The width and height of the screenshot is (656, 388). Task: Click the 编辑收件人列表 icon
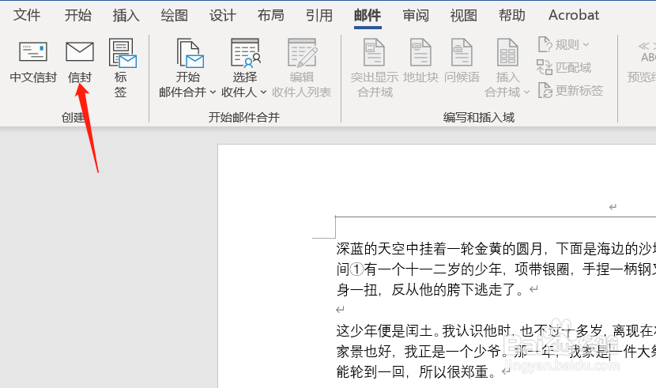[x=302, y=53]
